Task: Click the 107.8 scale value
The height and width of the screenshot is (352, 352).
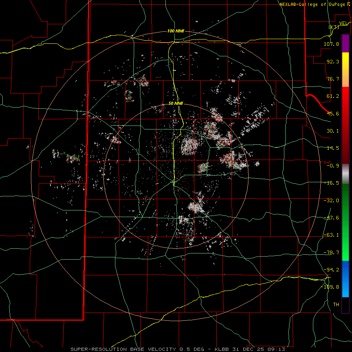Action: pyautogui.click(x=331, y=44)
